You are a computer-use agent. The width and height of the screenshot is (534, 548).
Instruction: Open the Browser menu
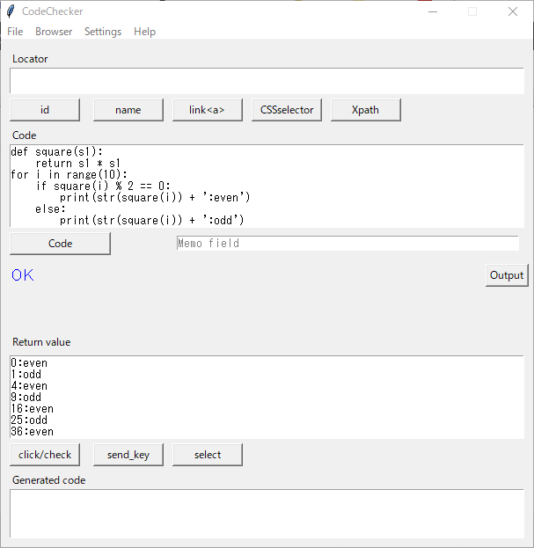[54, 32]
